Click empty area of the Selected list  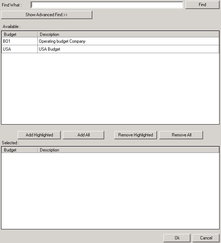[x=110, y=190]
